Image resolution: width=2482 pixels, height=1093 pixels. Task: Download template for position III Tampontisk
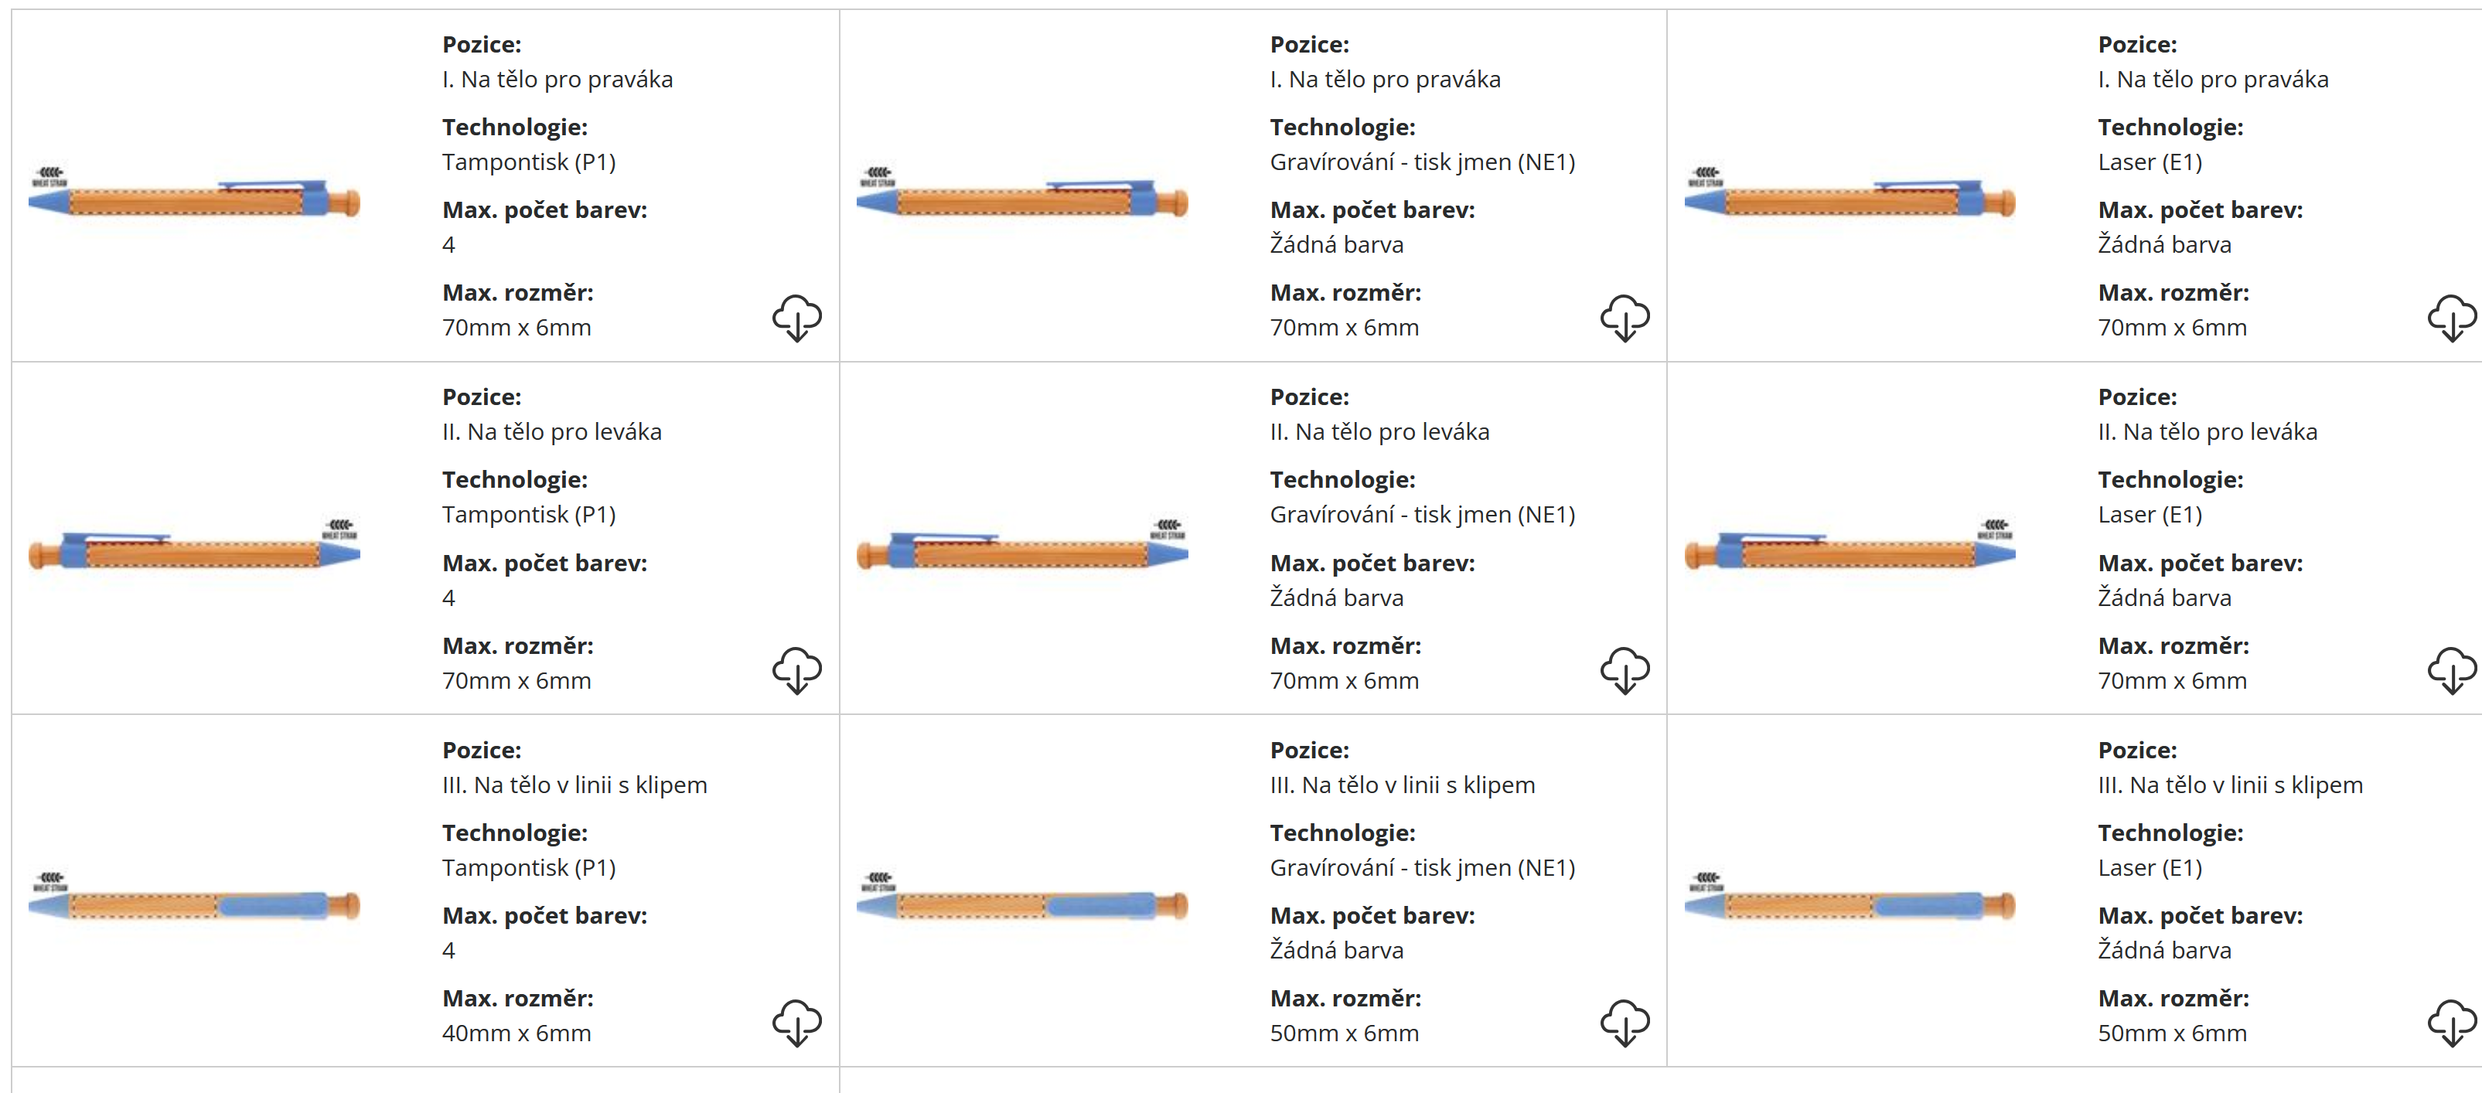(x=797, y=1023)
